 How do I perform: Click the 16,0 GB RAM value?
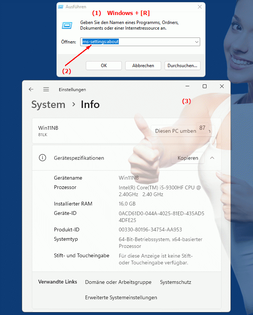(x=127, y=204)
